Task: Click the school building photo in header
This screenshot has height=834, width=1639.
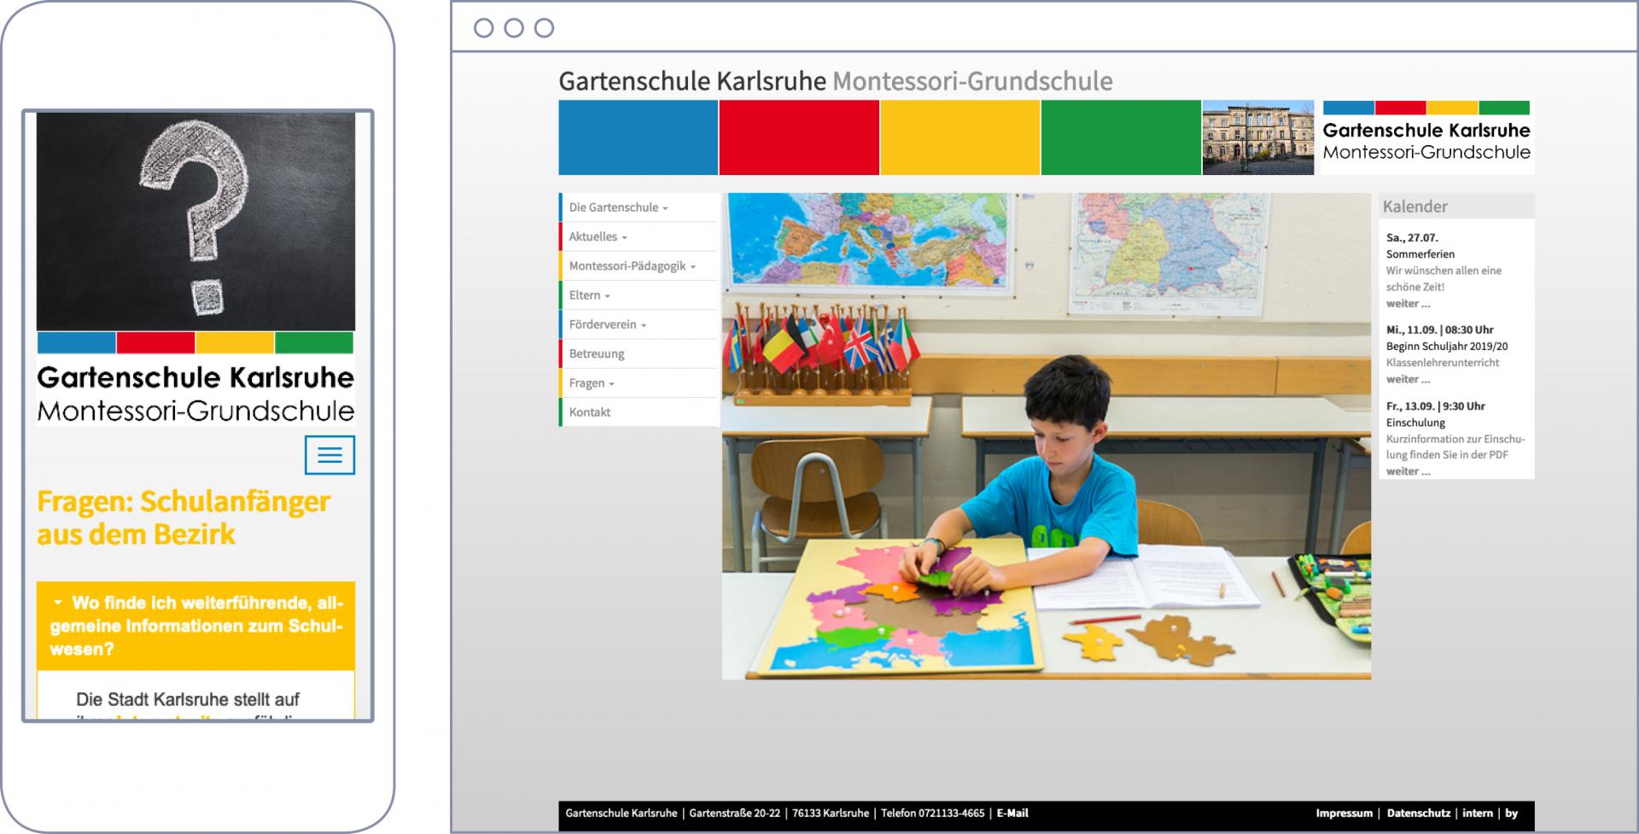Action: [1258, 137]
